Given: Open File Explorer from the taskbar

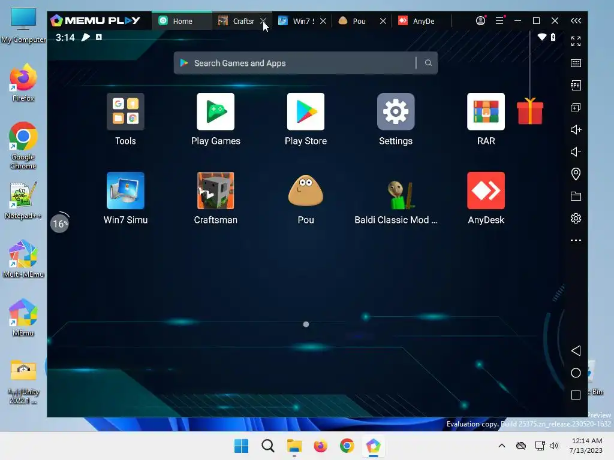Looking at the screenshot, I should click(294, 446).
